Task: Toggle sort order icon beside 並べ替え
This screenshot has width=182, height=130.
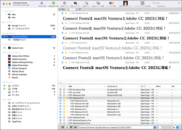Action: (80, 10)
